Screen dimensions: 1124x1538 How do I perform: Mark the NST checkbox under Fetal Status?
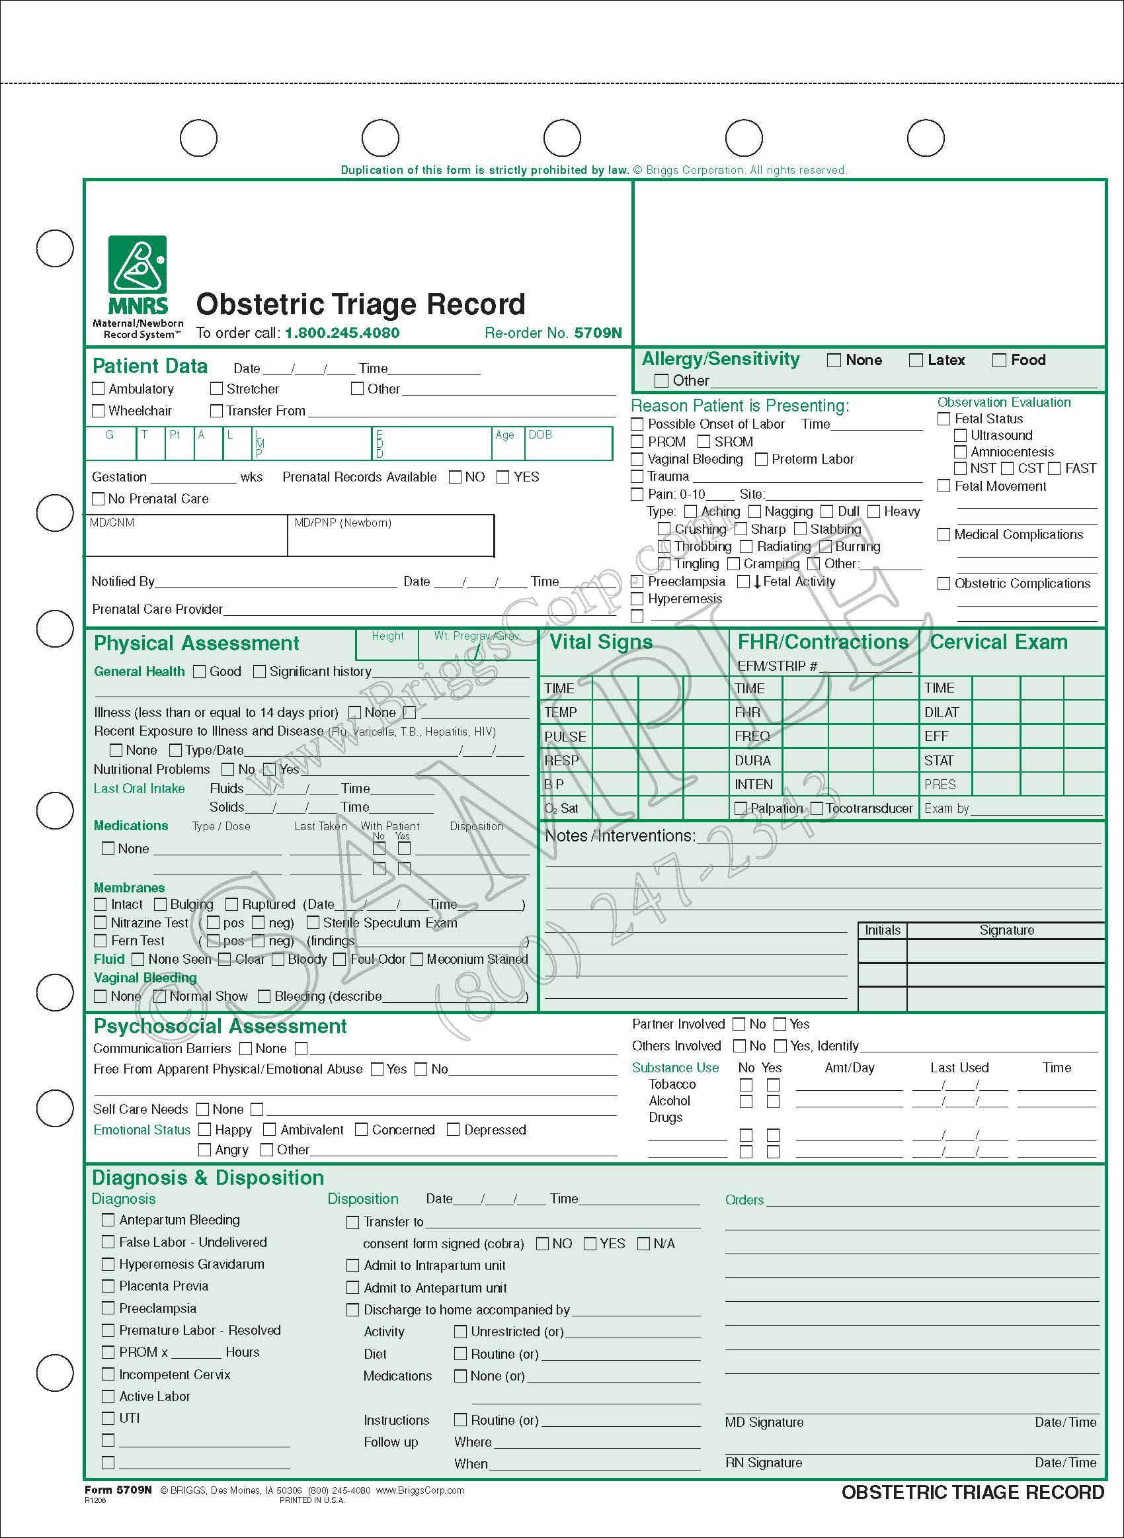[960, 468]
